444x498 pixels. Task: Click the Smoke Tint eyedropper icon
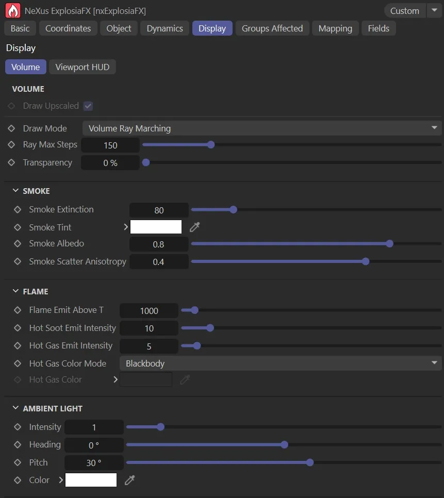(x=194, y=226)
